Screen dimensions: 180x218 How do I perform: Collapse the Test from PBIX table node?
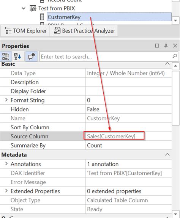coord(24,8)
